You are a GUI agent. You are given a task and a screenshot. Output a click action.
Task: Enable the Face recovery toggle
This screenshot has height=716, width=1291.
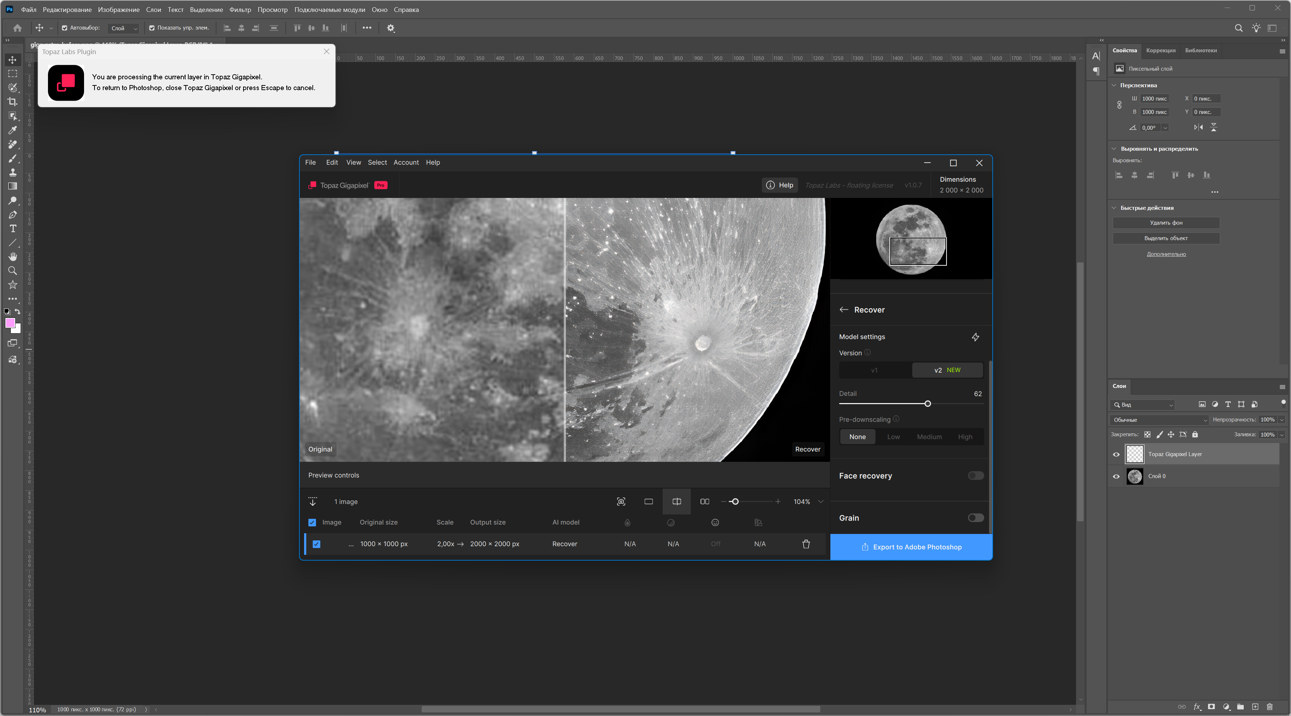click(975, 476)
